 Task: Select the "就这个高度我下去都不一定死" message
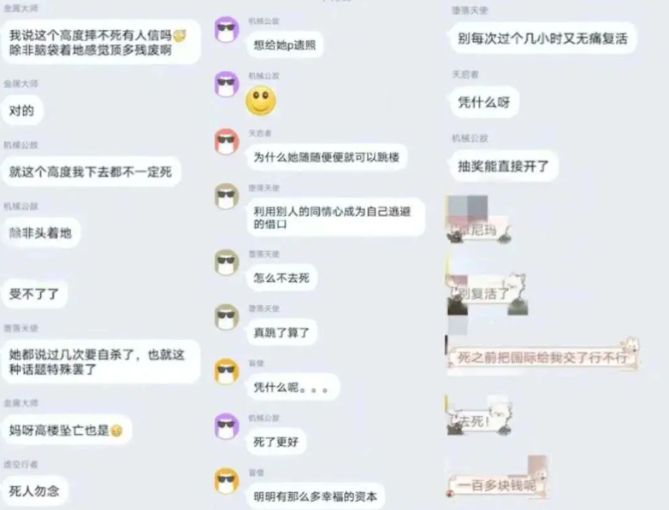tap(91, 172)
